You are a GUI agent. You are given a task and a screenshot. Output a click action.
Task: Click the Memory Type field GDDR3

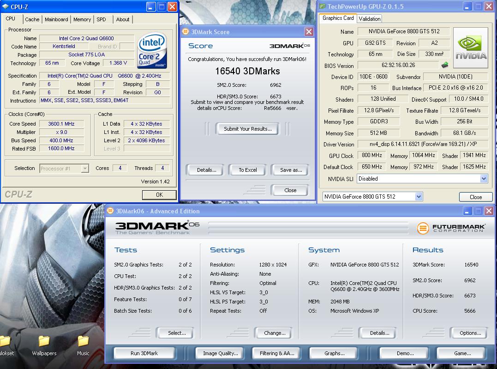(x=379, y=121)
